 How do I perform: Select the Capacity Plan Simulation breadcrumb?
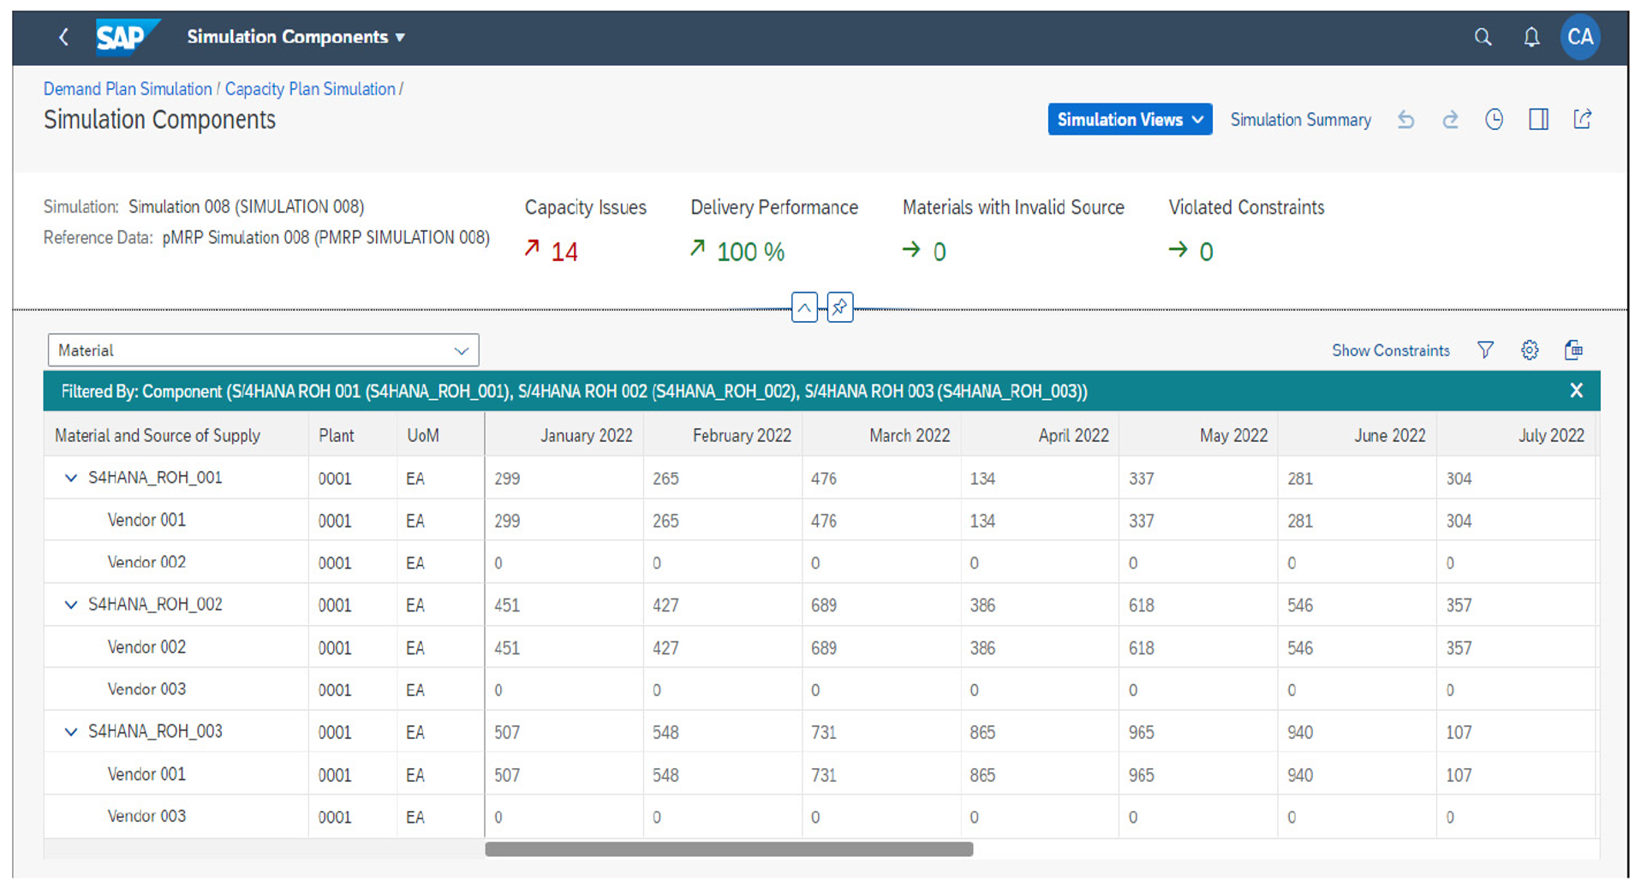310,88
